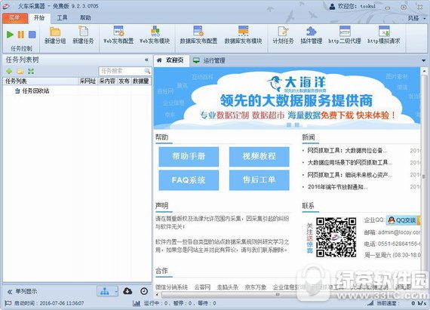Open 微信分销系统 partner link
Viewport: 430px width, 310px height.
click(x=172, y=287)
